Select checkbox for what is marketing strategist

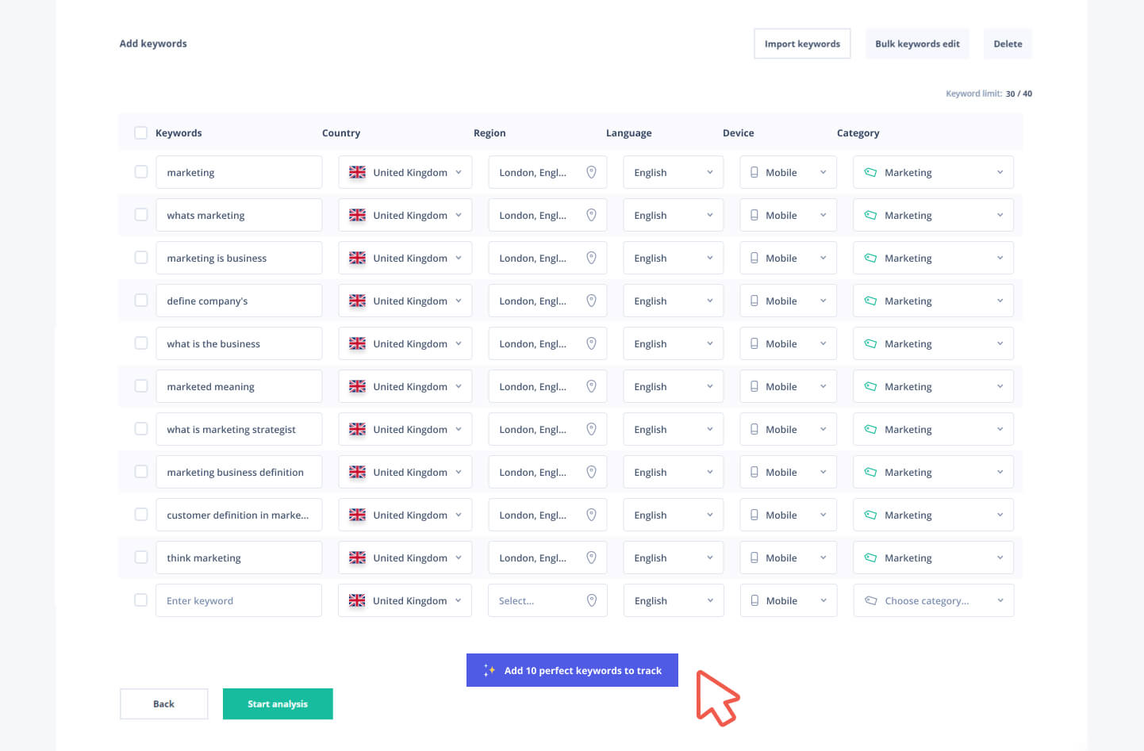point(141,429)
